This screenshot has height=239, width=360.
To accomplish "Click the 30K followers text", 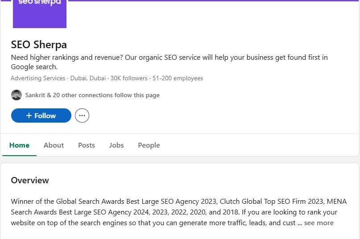I will pyautogui.click(x=129, y=78).
